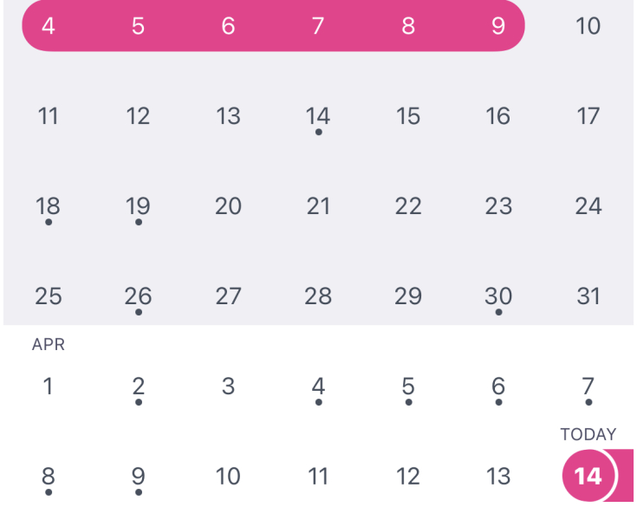Image resolution: width=637 pixels, height=520 pixels.
Task: Tap March 4 at start of highlighted range
Action: pos(49,26)
